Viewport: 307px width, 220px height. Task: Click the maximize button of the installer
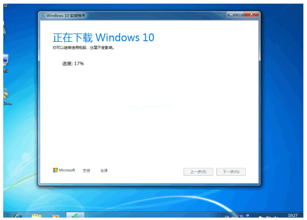240,15
